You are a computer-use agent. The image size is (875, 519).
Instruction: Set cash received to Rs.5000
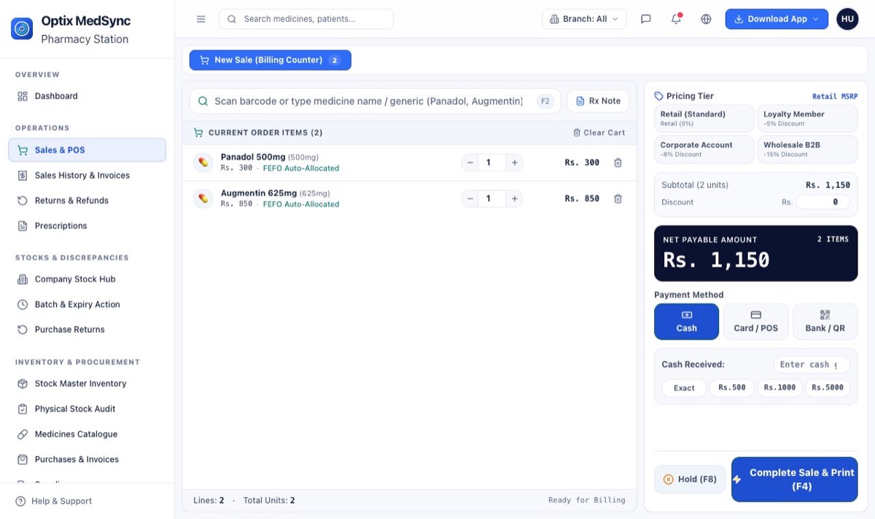point(828,388)
